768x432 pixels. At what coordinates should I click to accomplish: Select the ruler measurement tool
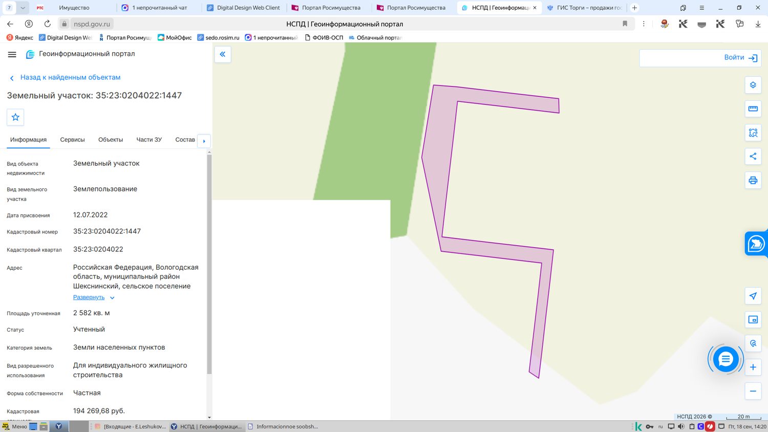point(753,109)
